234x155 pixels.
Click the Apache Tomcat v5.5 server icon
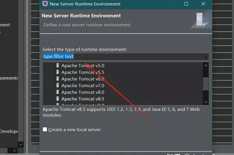(58, 72)
